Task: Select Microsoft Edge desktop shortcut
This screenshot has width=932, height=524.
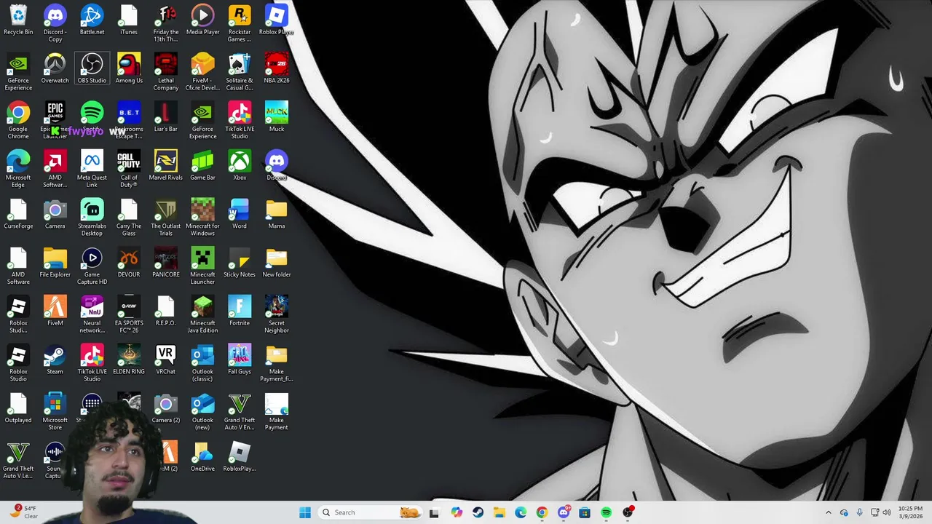Action: click(18, 170)
